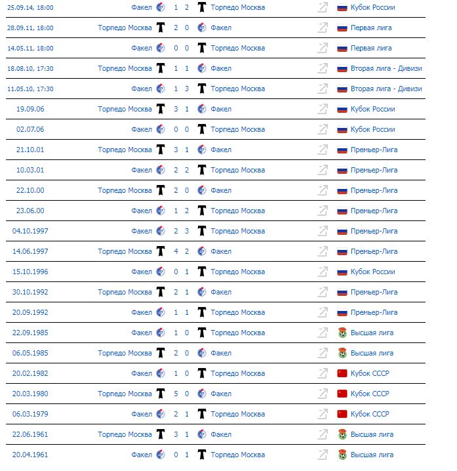Open Кубок России link in the 02.07.06 row

point(373,129)
